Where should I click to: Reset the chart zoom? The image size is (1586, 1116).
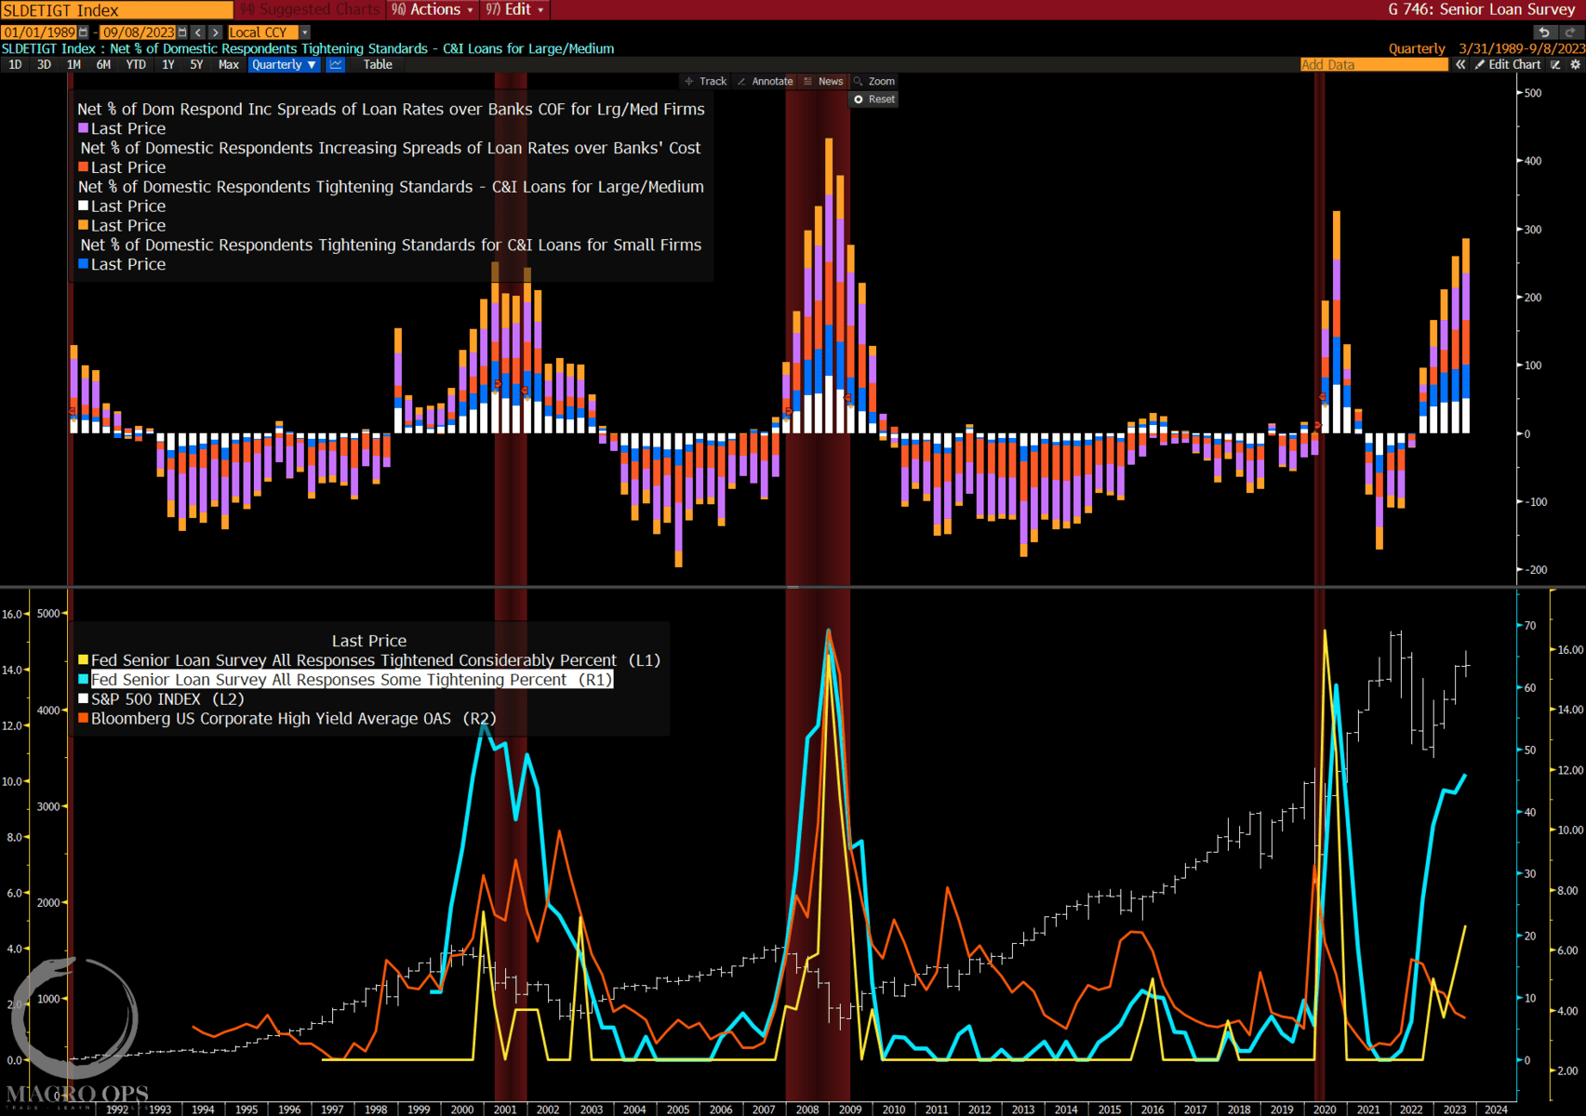(874, 100)
